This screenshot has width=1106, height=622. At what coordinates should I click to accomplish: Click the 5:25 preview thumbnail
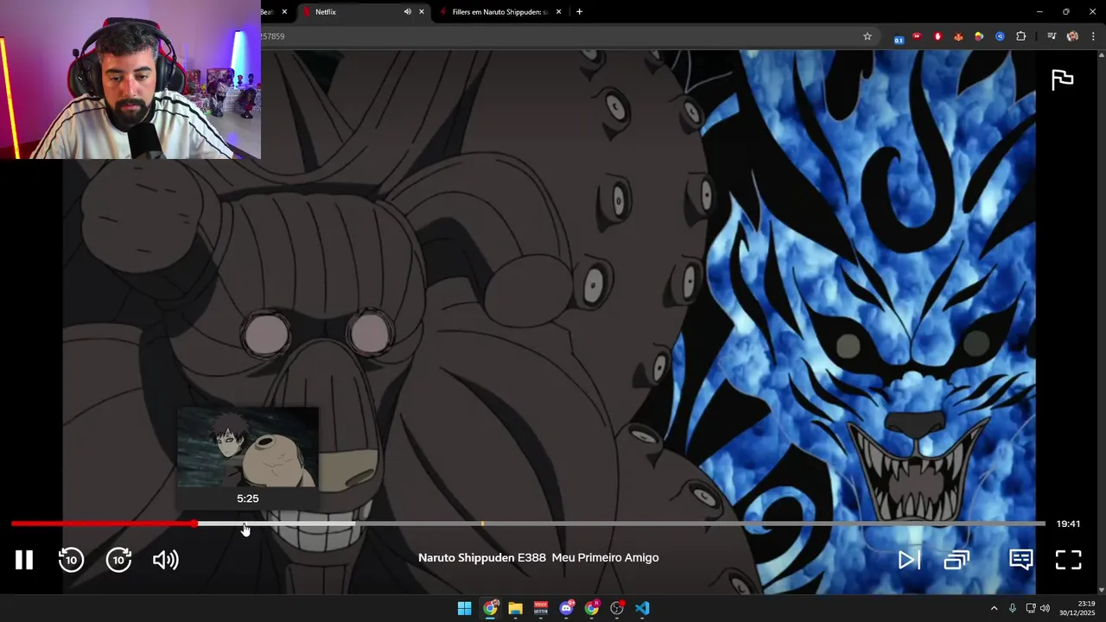point(248,447)
